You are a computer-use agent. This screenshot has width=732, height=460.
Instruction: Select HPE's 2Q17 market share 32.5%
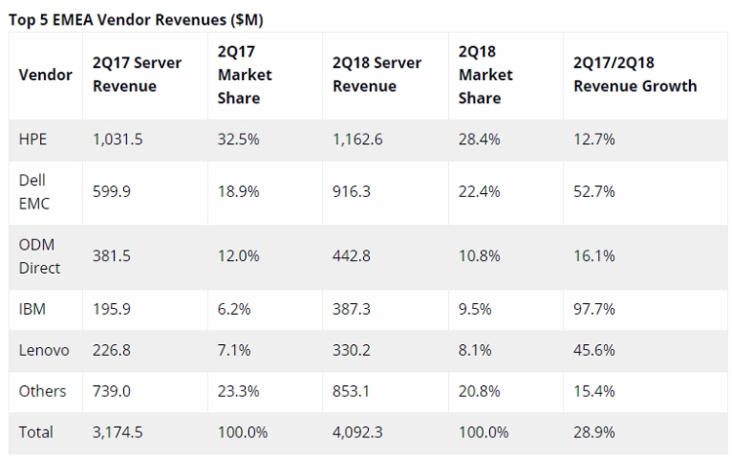click(238, 139)
